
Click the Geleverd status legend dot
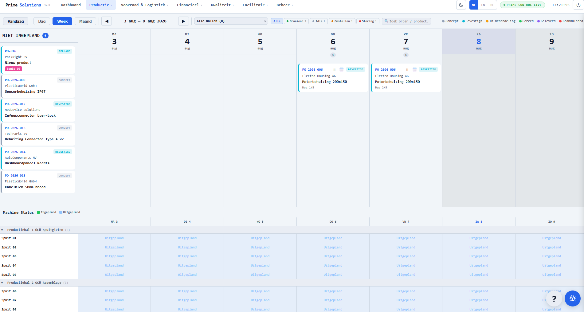[539, 21]
